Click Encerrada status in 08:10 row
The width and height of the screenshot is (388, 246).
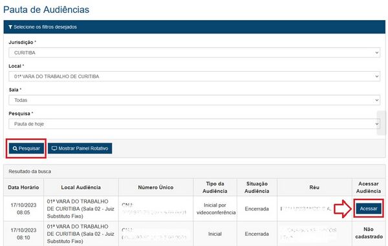257,234
